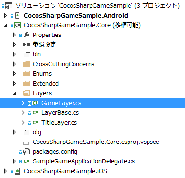Screen dimensions: 185x178
Task: Select the LayerBase.cs file name
Action: coord(60,113)
